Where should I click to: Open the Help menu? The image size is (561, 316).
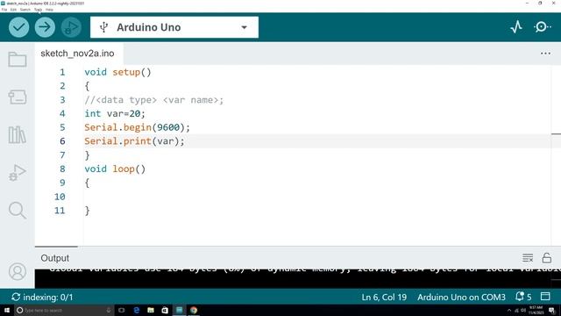pos(49,10)
